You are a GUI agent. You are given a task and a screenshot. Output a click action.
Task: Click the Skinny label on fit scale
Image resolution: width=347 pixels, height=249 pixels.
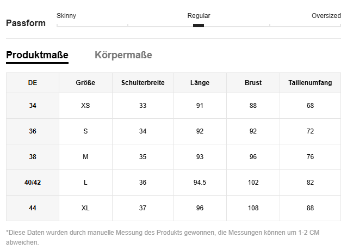coord(66,16)
